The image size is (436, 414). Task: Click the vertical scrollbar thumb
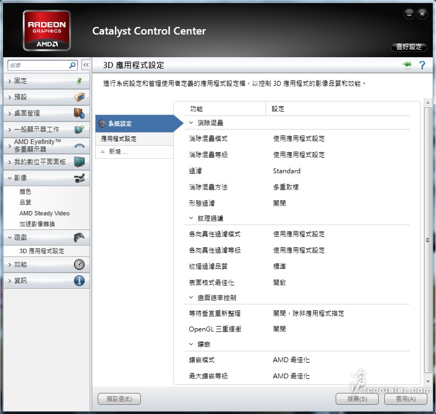428,240
